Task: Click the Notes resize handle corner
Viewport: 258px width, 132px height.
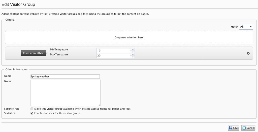Action: pyautogui.click(x=100, y=105)
